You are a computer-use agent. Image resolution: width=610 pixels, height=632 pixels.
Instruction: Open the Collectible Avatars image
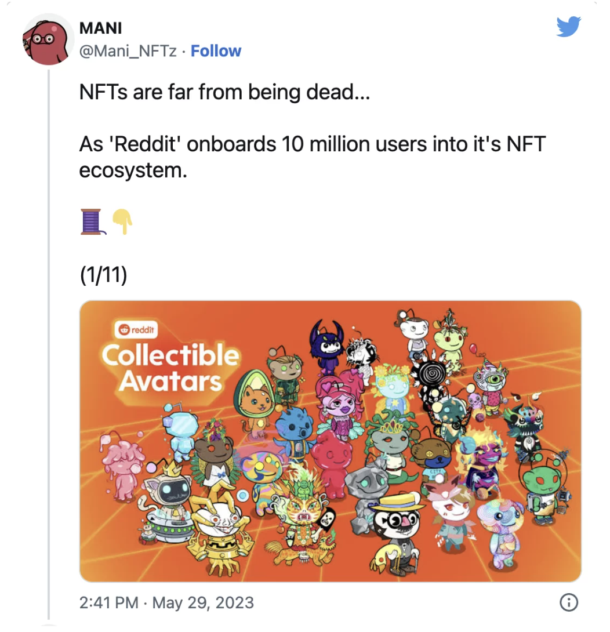[x=330, y=441]
